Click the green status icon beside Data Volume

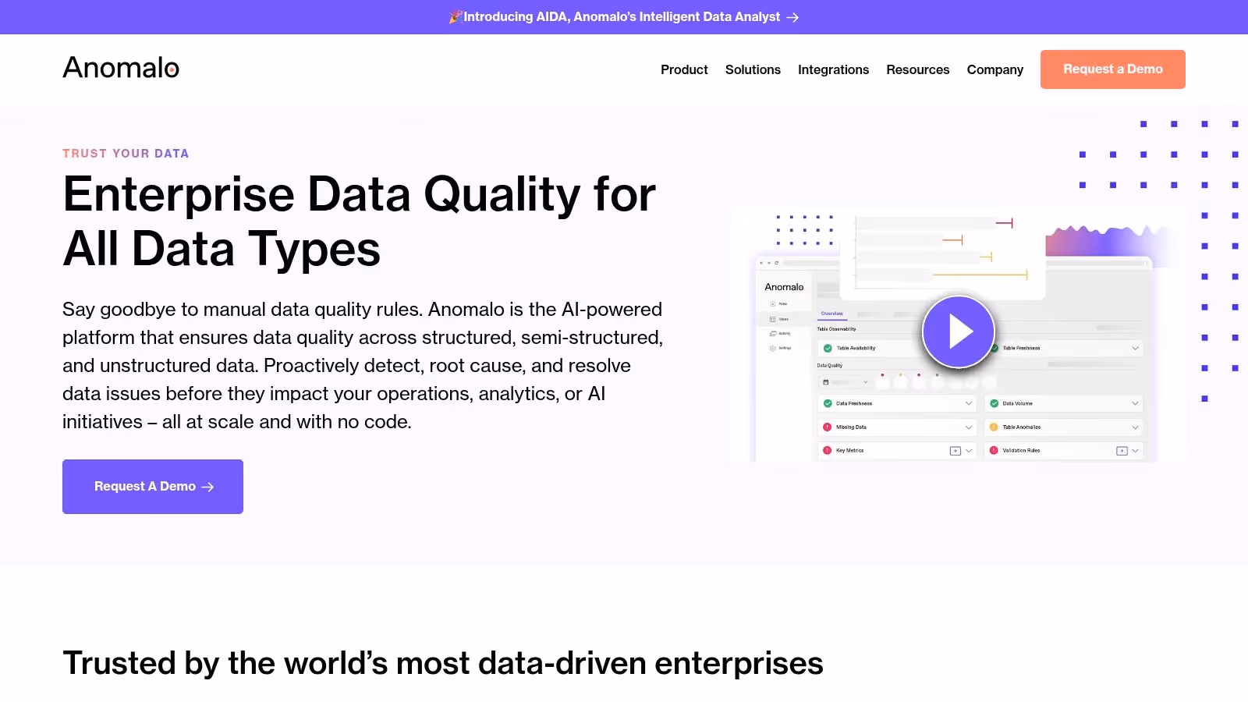pyautogui.click(x=994, y=403)
